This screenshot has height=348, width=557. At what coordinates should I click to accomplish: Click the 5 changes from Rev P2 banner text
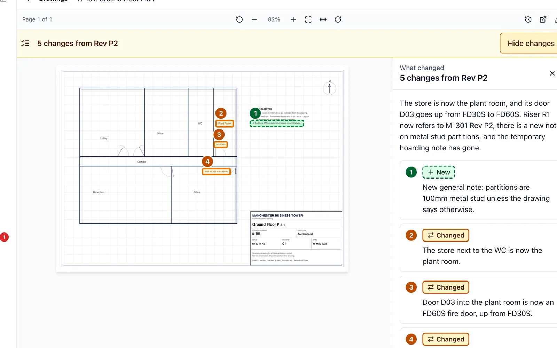pos(78,43)
